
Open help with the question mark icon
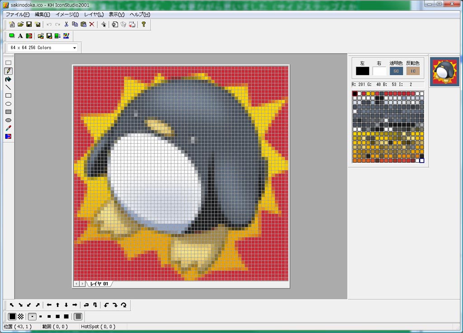[143, 24]
